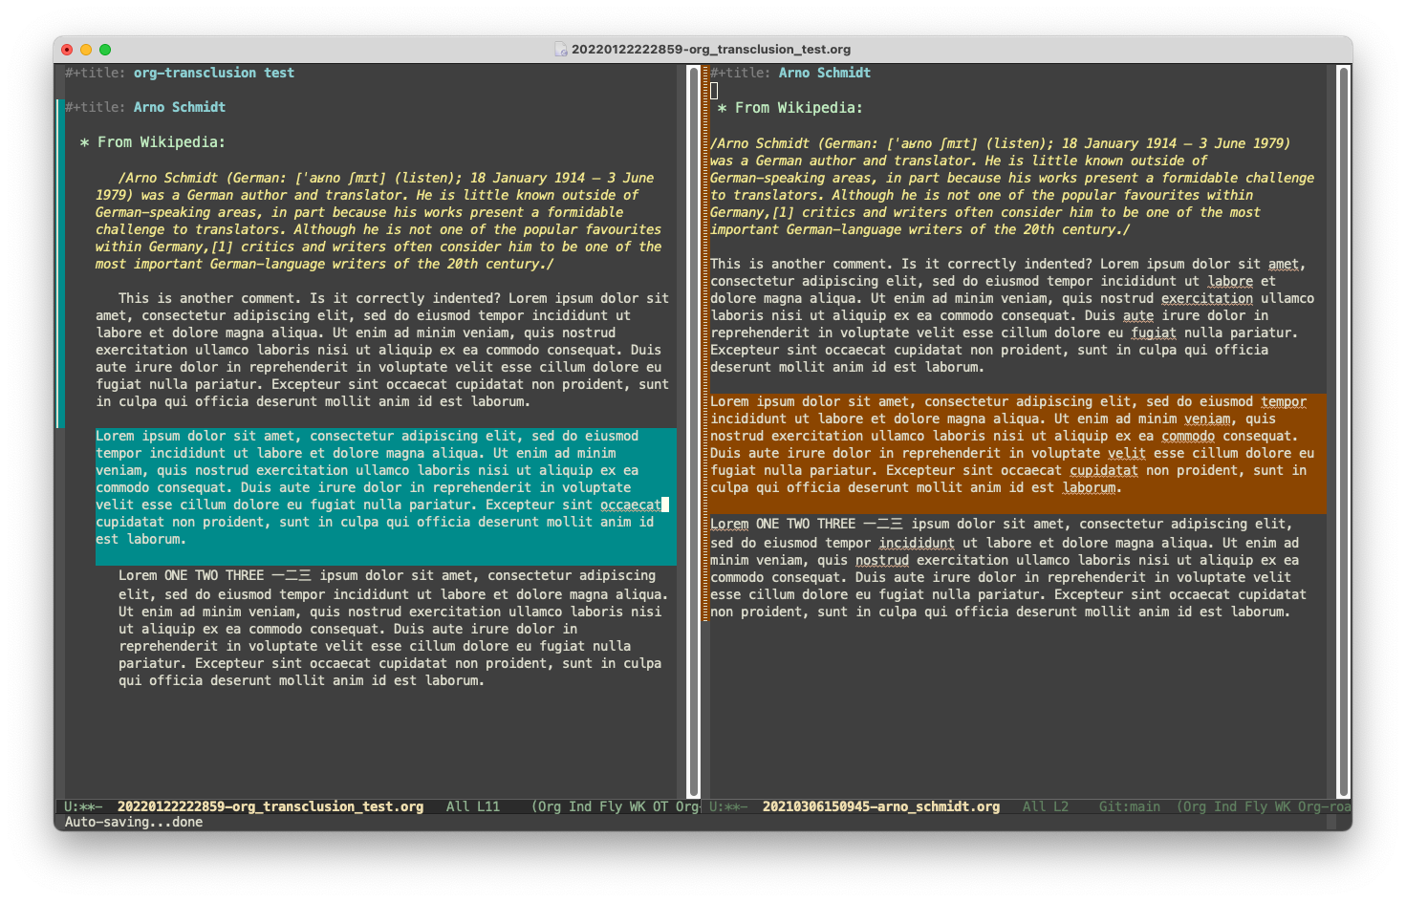Click 'L2' line indicator in right mode line
Viewport: 1406px width, 902px height.
tap(1061, 806)
